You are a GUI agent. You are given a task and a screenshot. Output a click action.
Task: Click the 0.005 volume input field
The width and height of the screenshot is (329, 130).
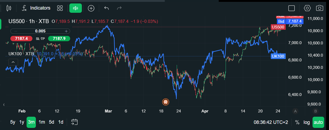click(40, 31)
